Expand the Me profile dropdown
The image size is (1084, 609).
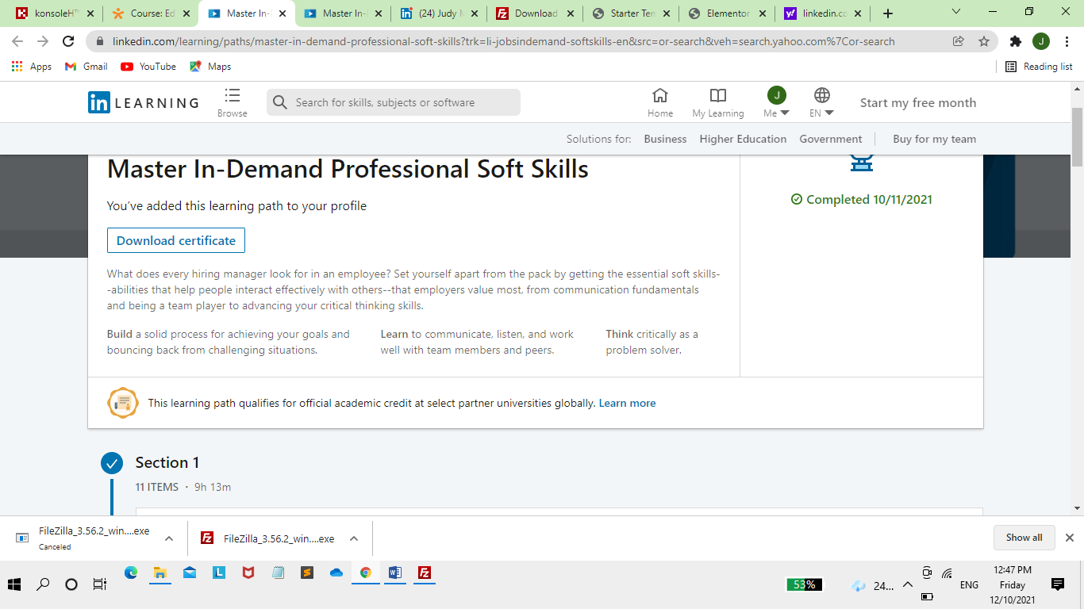(x=776, y=102)
